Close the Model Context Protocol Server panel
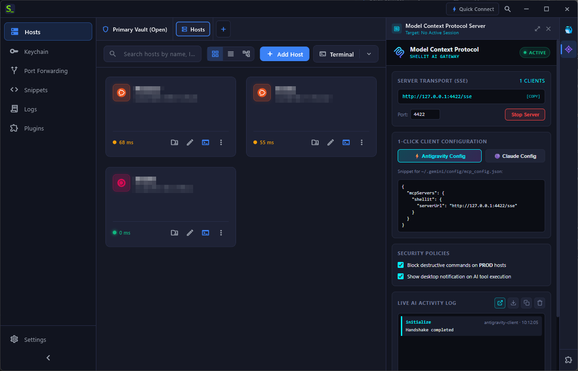This screenshot has height=371, width=578. click(548, 29)
